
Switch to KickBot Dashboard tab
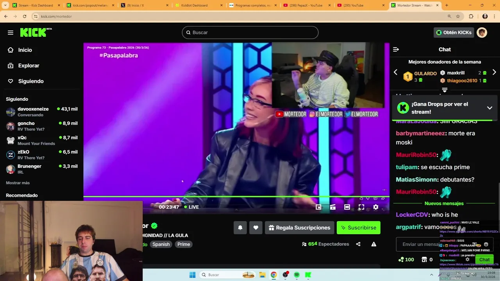[198, 5]
